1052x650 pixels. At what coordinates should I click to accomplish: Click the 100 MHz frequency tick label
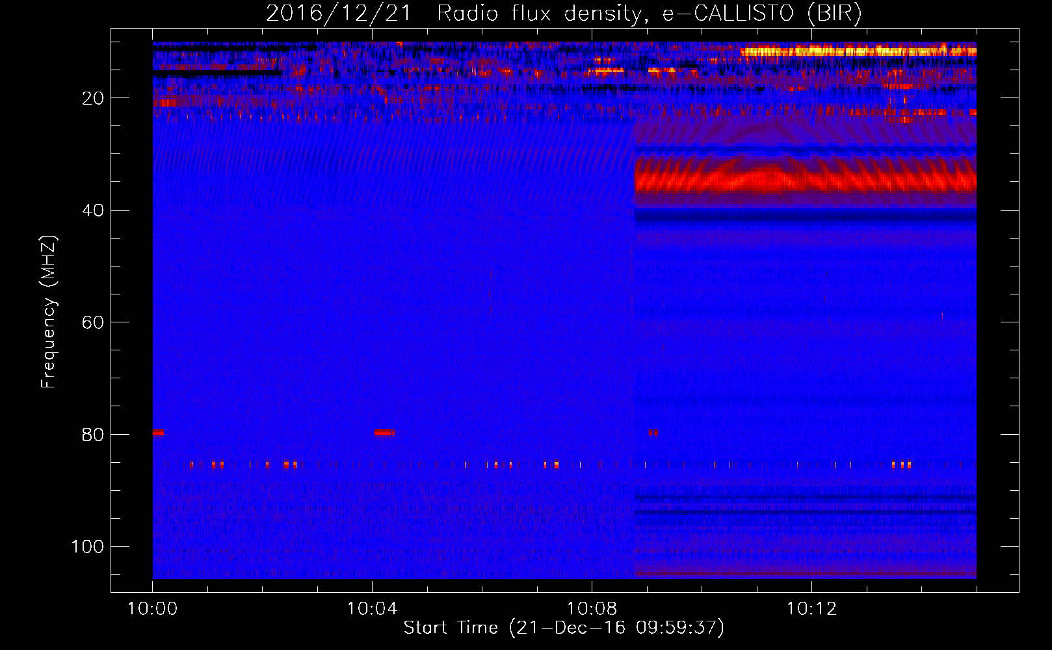click(x=88, y=547)
